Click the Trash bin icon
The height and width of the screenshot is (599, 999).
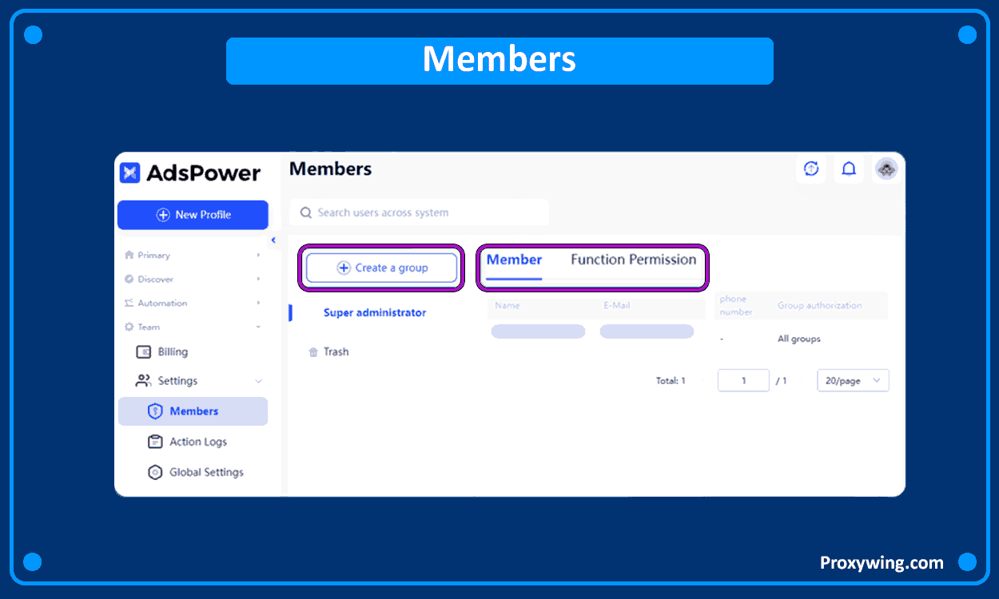pos(313,352)
